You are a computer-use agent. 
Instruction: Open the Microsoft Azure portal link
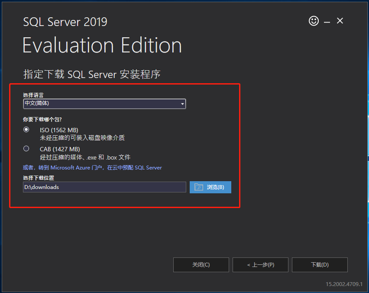92,167
